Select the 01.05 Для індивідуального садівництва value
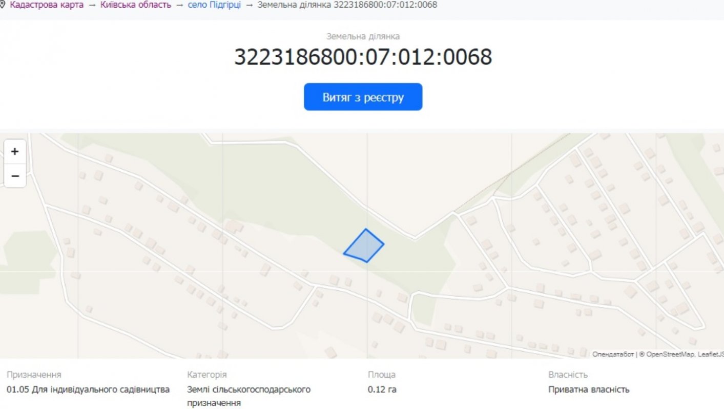The height and width of the screenshot is (409, 724). [88, 390]
